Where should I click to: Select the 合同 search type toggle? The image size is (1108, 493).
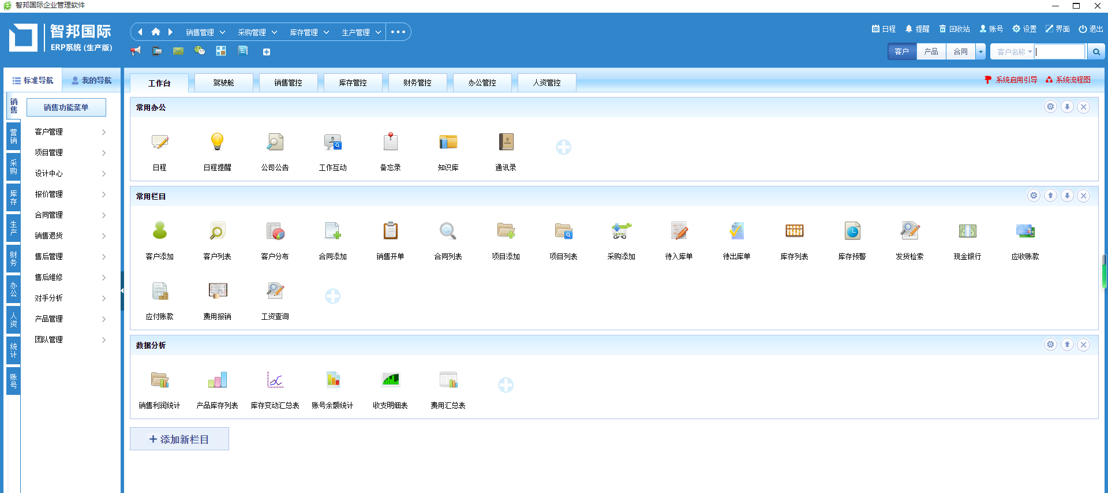[960, 52]
